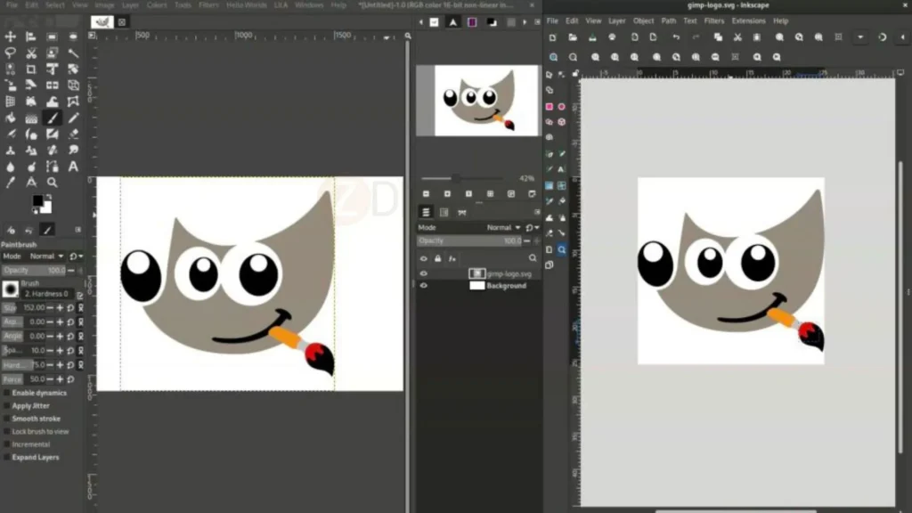This screenshot has width=912, height=513.
Task: Select the Scissors Select tool in GIMP
Action: pos(31,53)
